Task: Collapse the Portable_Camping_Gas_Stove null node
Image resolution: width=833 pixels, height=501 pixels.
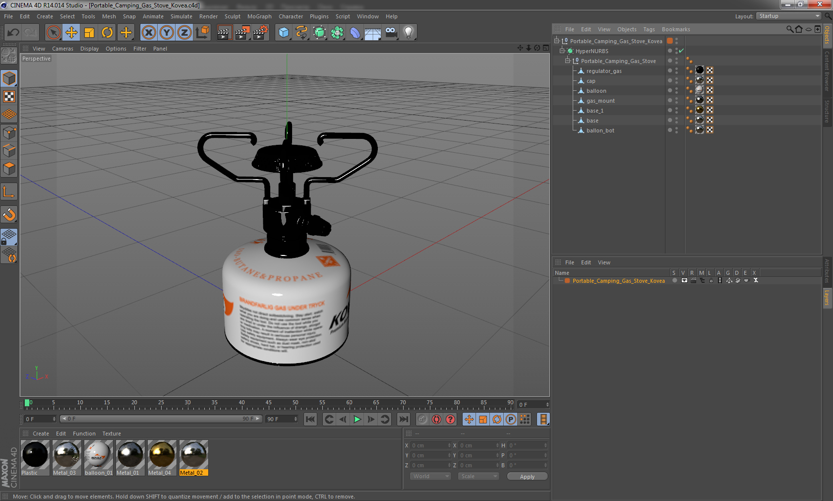Action: point(568,61)
